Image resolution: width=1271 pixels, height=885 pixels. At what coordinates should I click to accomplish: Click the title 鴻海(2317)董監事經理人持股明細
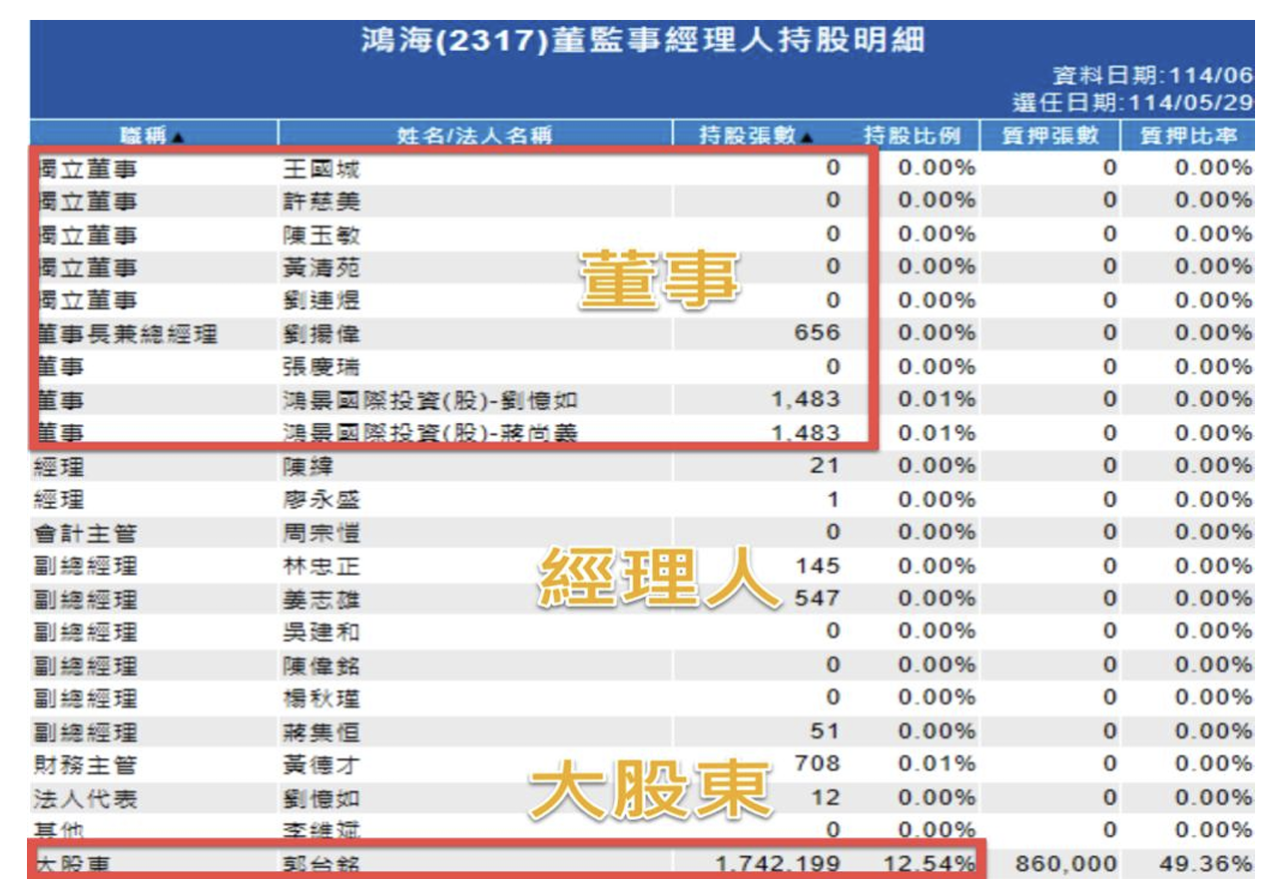(643, 41)
